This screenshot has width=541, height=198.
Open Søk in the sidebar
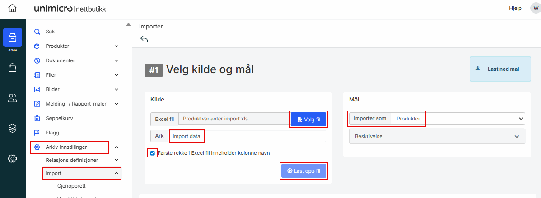click(50, 32)
